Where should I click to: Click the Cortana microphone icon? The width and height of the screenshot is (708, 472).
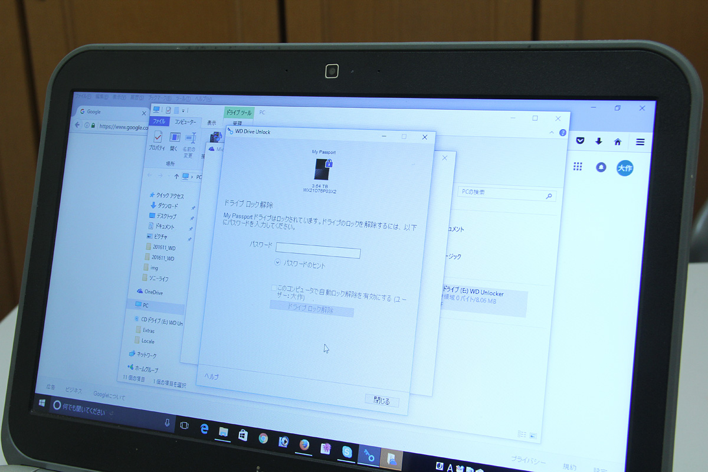(167, 422)
